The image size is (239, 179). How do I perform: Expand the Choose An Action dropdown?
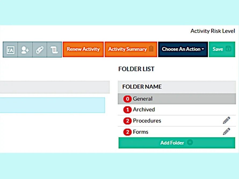pyautogui.click(x=183, y=49)
